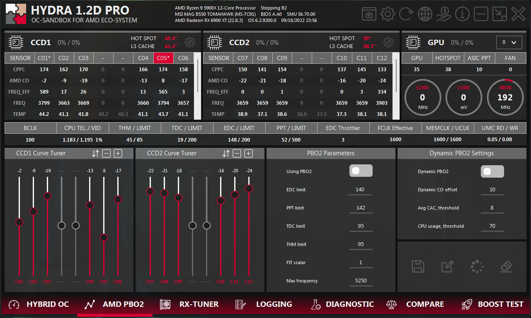Click the C02 curve slider handle

pos(34,212)
